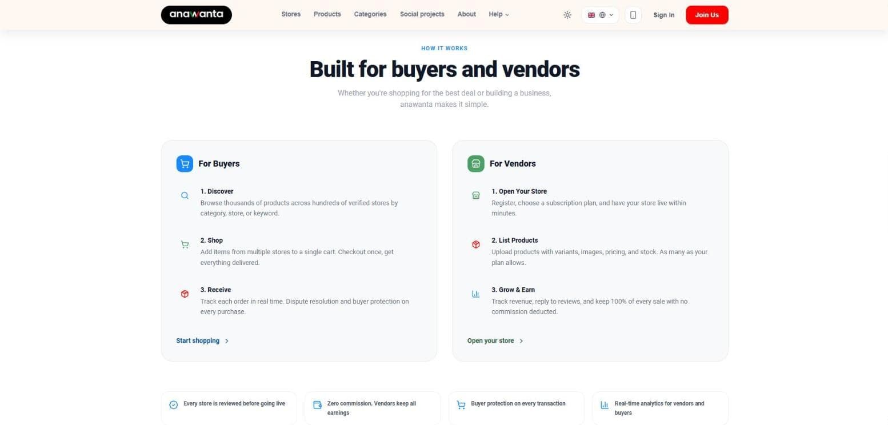The image size is (888, 425).
Task: Click the "For Vendors" card heading
Action: point(513,163)
